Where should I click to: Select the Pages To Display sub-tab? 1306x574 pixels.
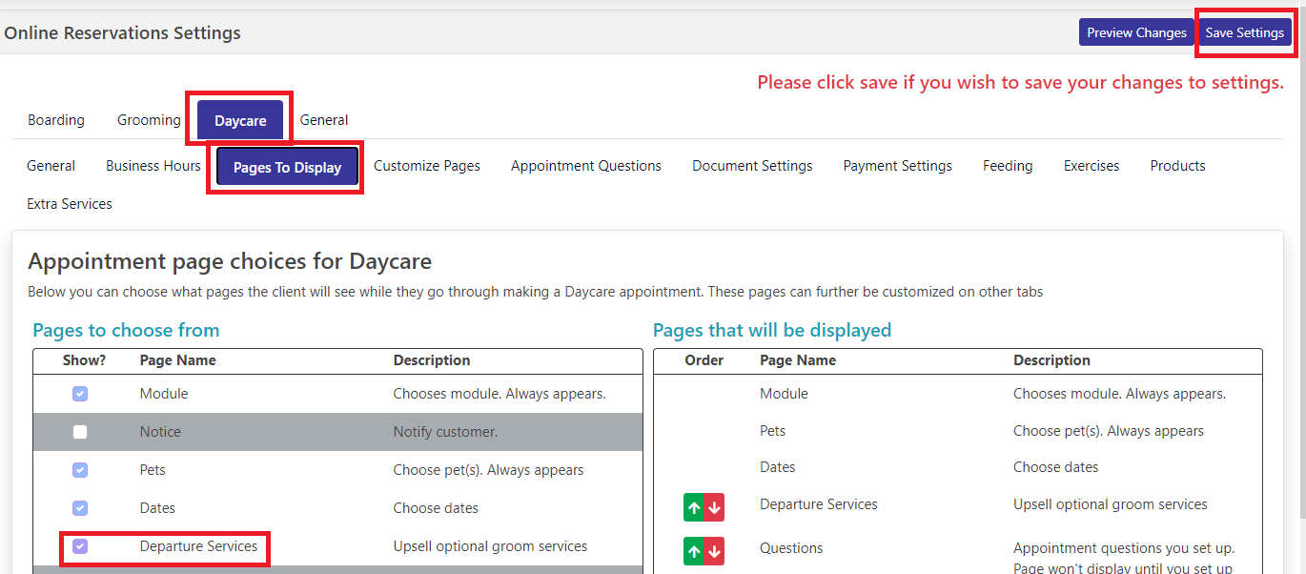click(x=287, y=167)
